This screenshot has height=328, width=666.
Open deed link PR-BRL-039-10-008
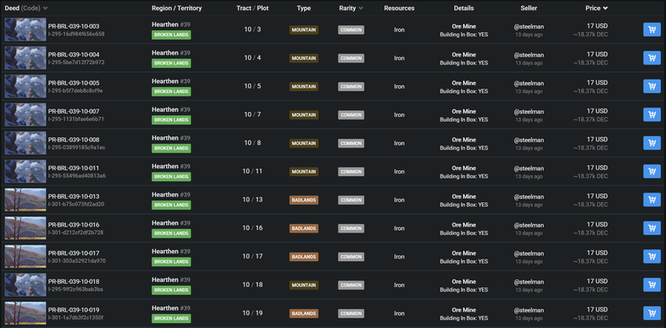(74, 140)
